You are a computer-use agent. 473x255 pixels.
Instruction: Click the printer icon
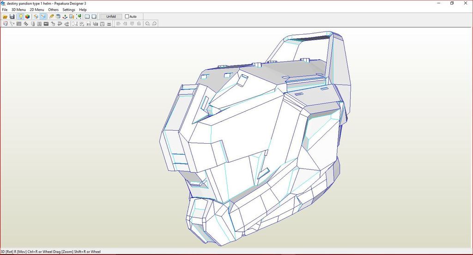point(109,24)
